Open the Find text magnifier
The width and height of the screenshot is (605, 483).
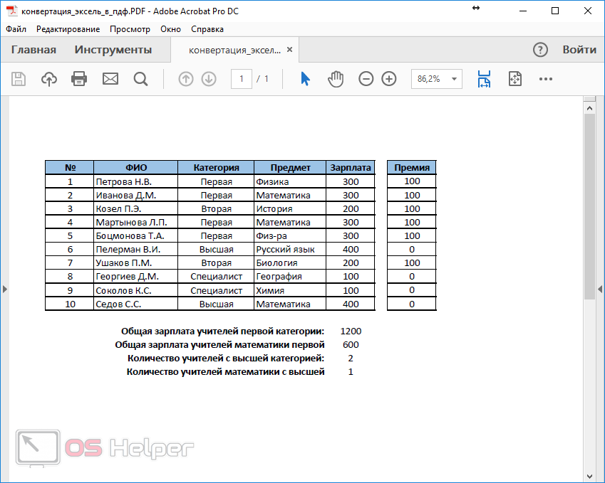[x=140, y=79]
